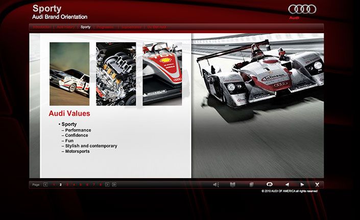This screenshot has width=360, height=220.
Task: Jump to last page with double chevron
Action: [114, 185]
